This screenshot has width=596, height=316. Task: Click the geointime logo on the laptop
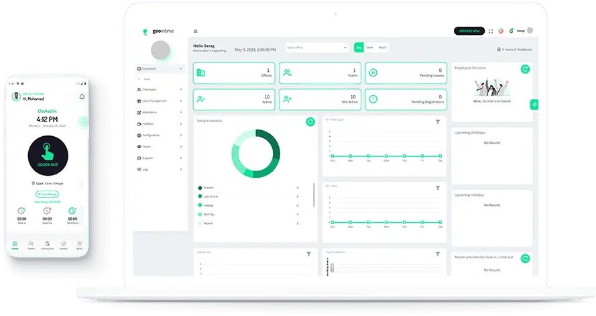(158, 32)
